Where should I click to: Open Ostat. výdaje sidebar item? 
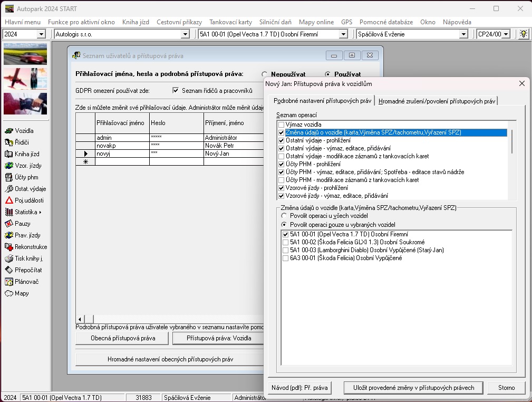pos(25,188)
